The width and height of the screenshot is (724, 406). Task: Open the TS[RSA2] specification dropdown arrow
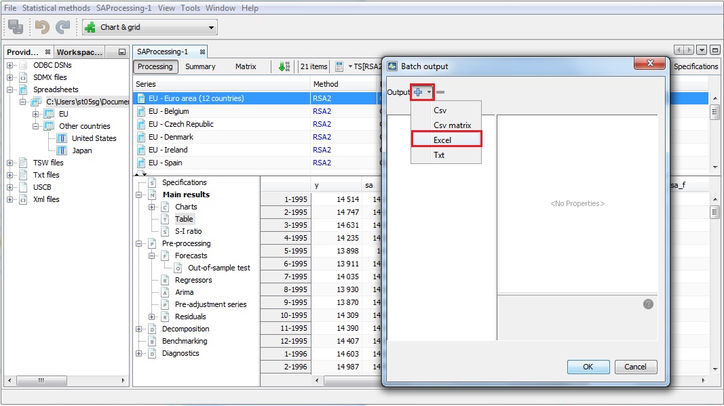coord(351,66)
